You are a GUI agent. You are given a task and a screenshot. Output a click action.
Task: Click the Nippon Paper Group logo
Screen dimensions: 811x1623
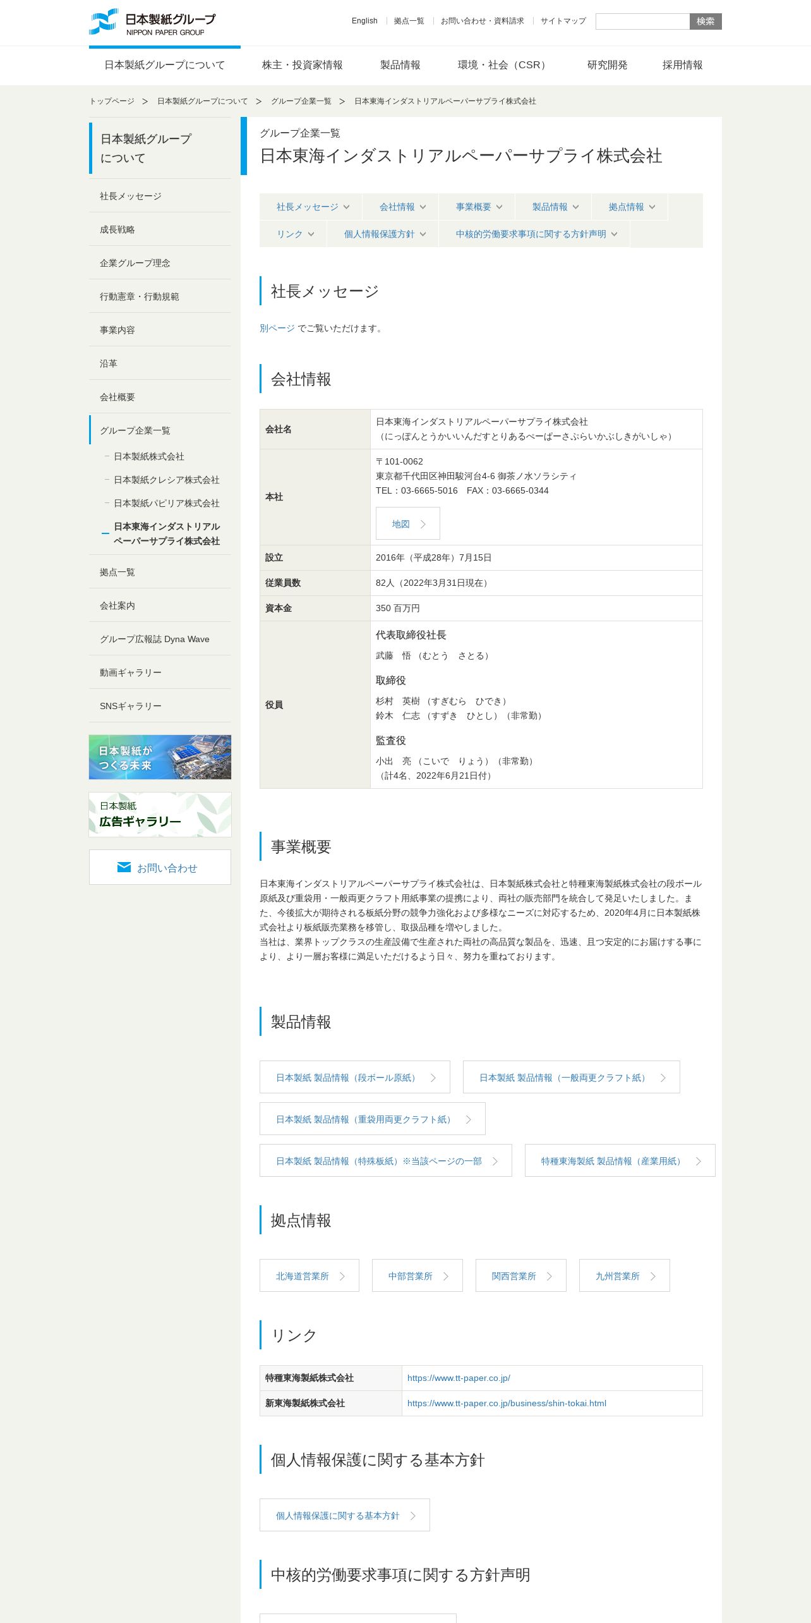pos(152,22)
